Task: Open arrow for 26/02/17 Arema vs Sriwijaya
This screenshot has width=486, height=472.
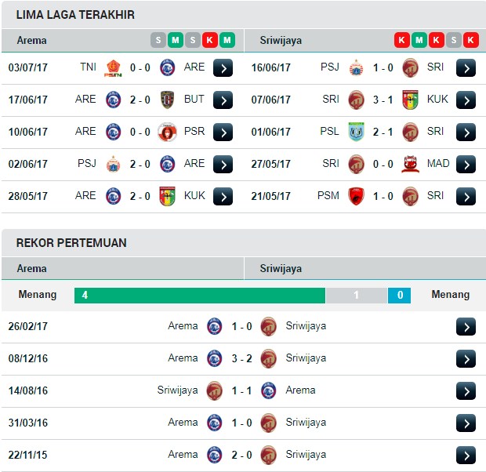Action: pos(466,326)
